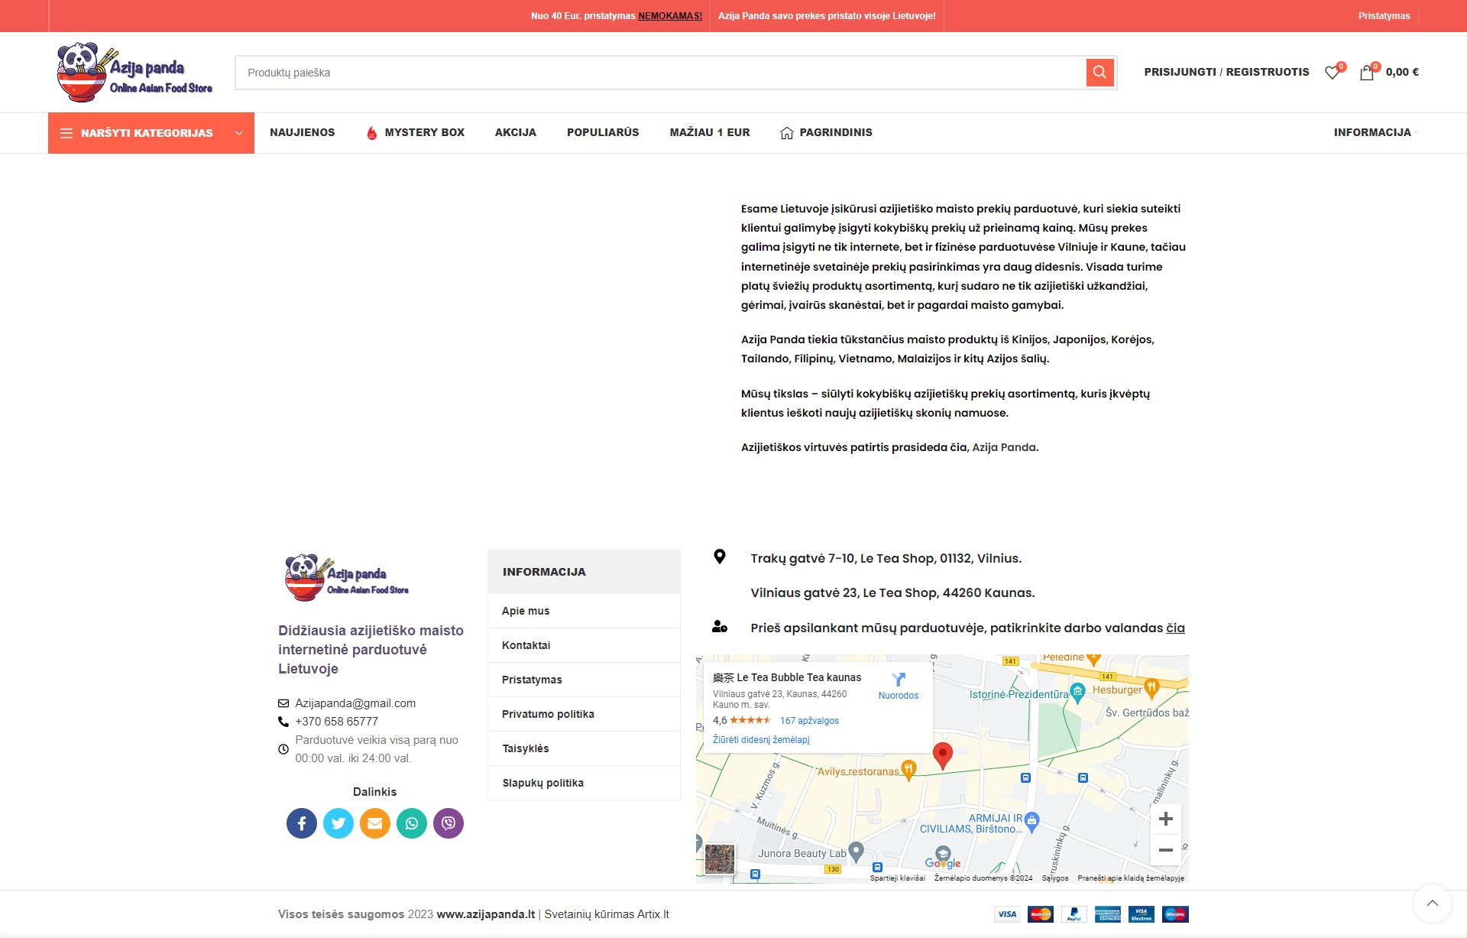The width and height of the screenshot is (1467, 938).
Task: Click the red map location pin
Action: point(943,755)
